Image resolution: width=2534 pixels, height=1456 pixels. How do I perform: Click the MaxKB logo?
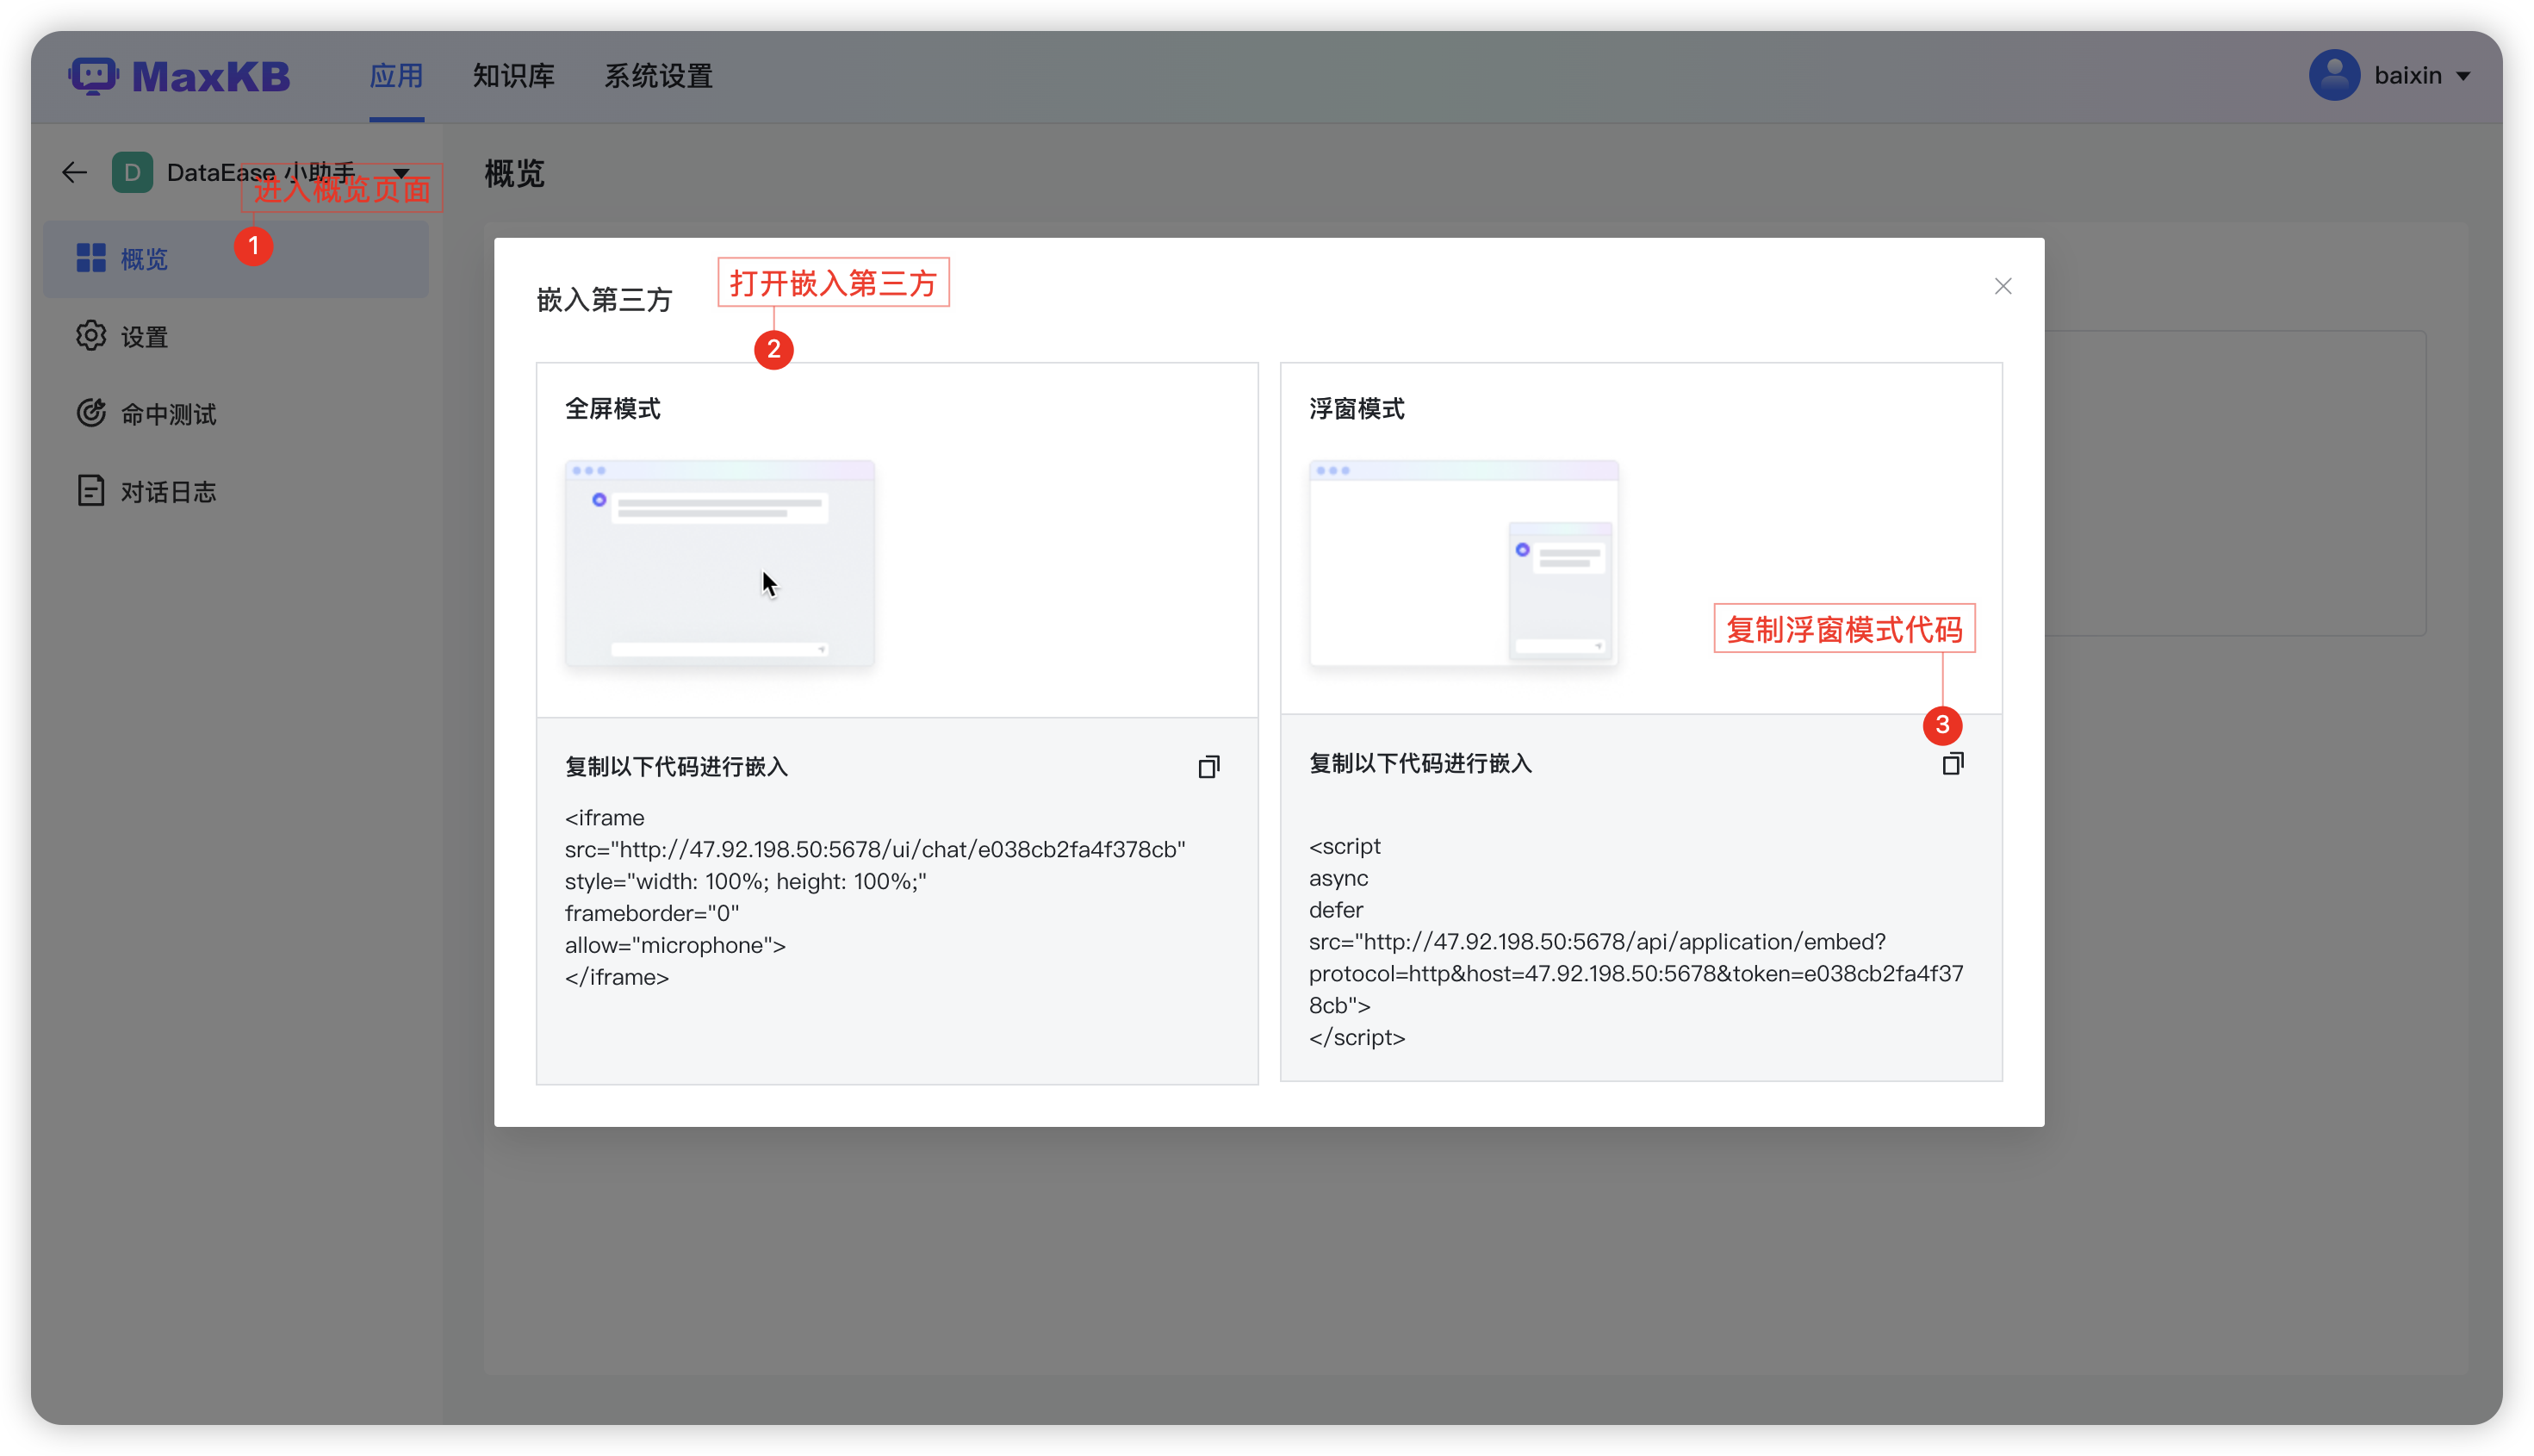[180, 76]
